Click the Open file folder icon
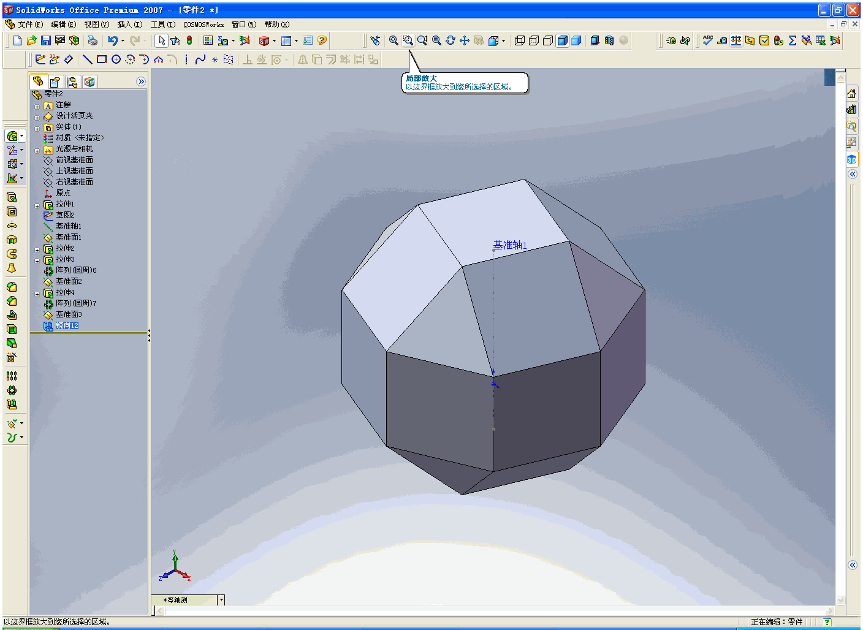This screenshot has width=863, height=630. point(31,40)
